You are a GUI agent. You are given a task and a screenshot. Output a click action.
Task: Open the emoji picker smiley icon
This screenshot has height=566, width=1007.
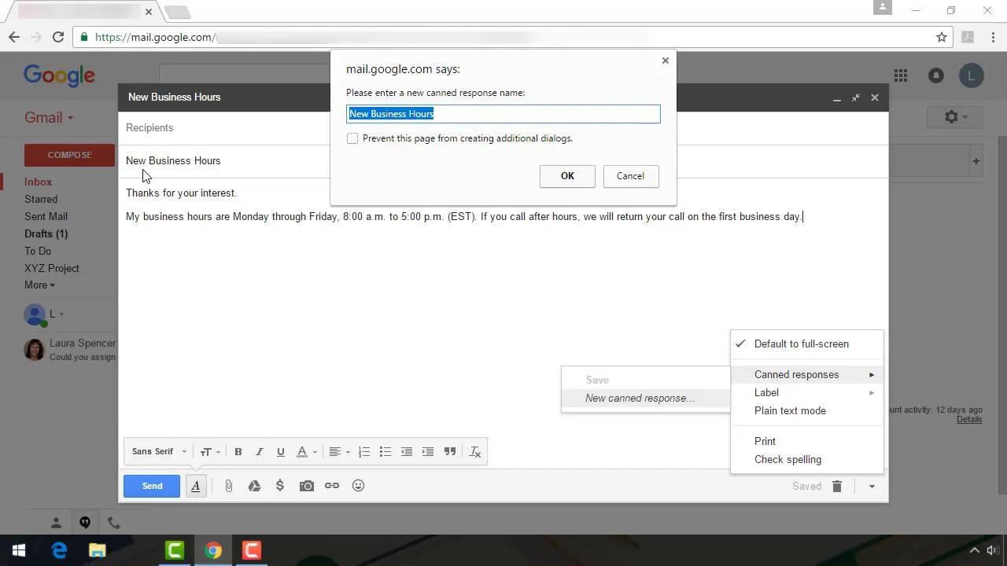(358, 486)
